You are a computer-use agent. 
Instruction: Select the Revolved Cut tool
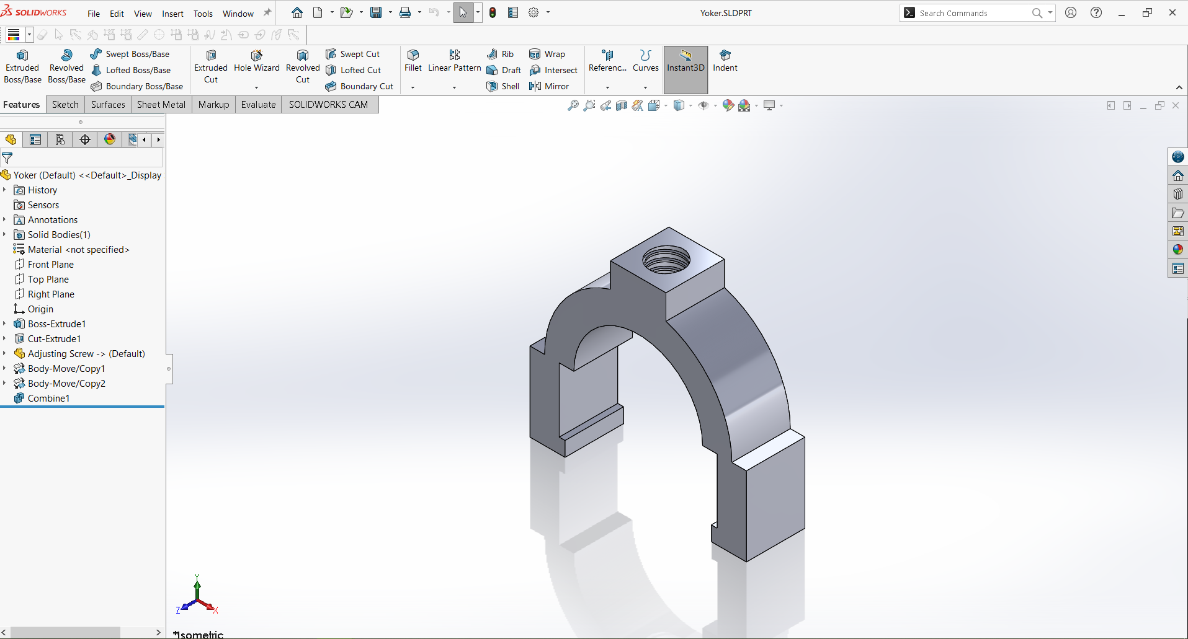click(x=303, y=67)
